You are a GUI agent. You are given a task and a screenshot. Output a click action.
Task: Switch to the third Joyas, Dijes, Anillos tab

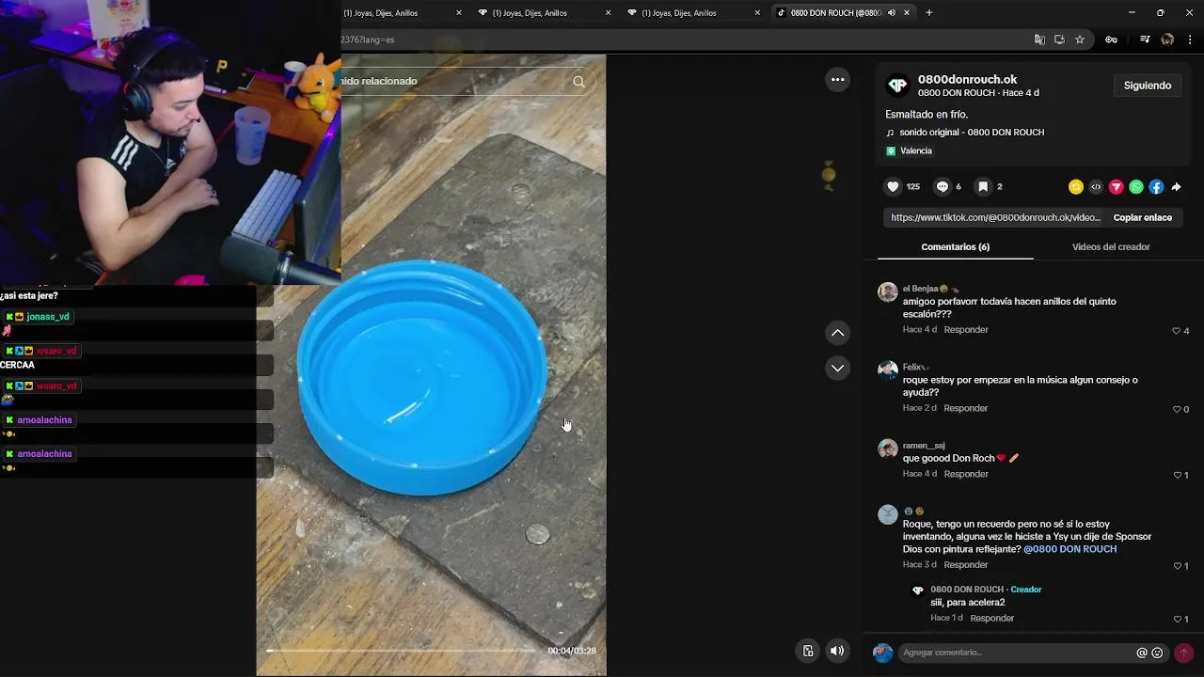tap(694, 13)
